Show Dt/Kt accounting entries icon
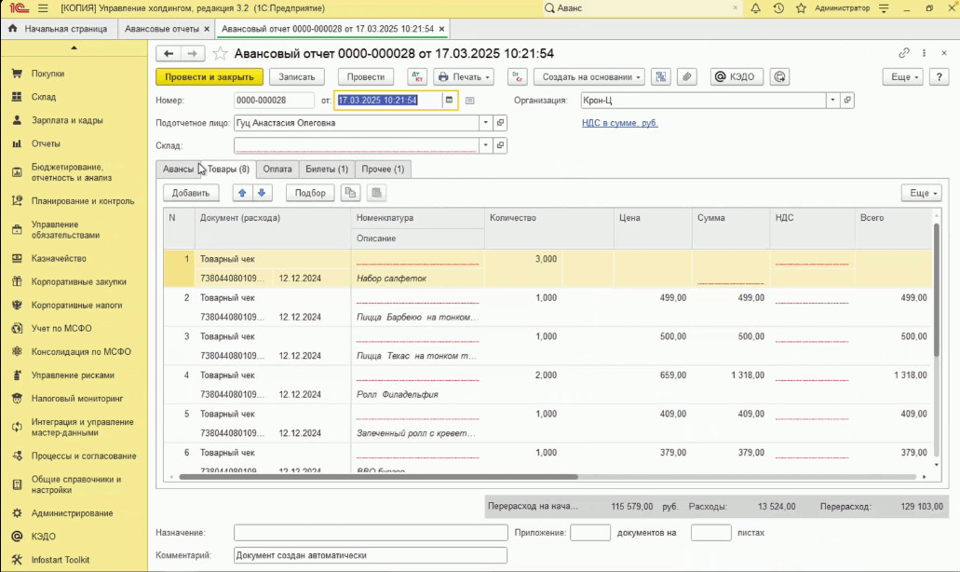The width and height of the screenshot is (960, 572). point(416,77)
